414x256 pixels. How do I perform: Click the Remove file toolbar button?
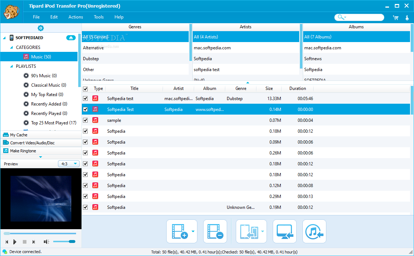point(215,231)
